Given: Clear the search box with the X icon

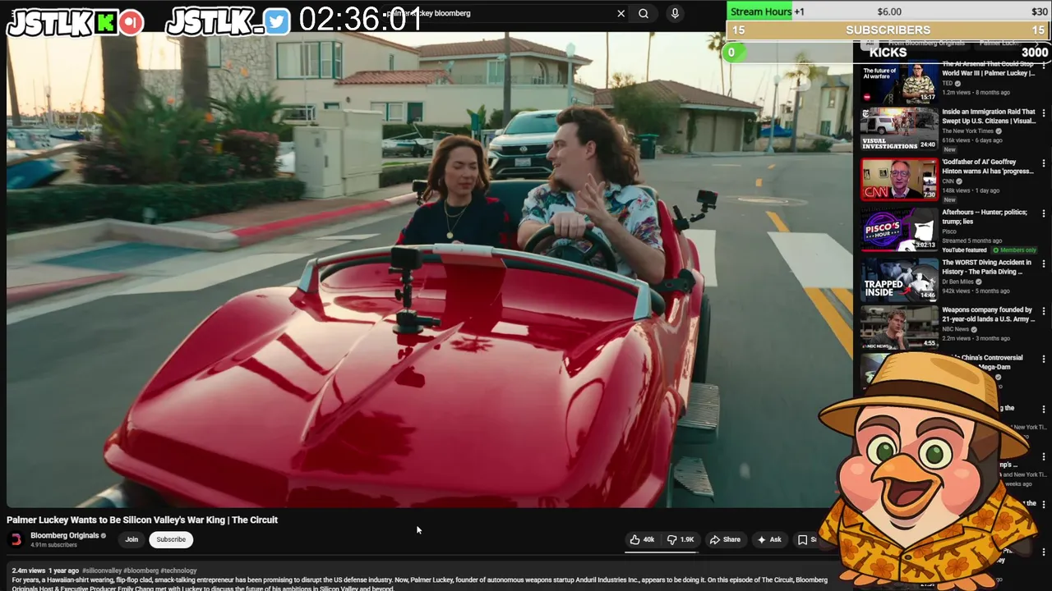Looking at the screenshot, I should click(x=621, y=13).
